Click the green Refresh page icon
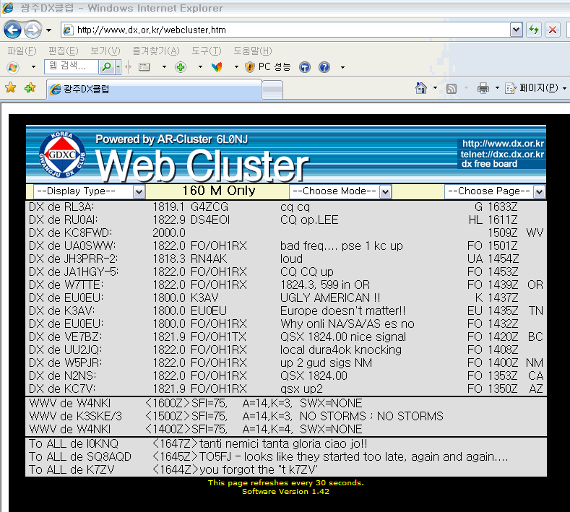Screen dimensions: 570x512 tap(534, 30)
